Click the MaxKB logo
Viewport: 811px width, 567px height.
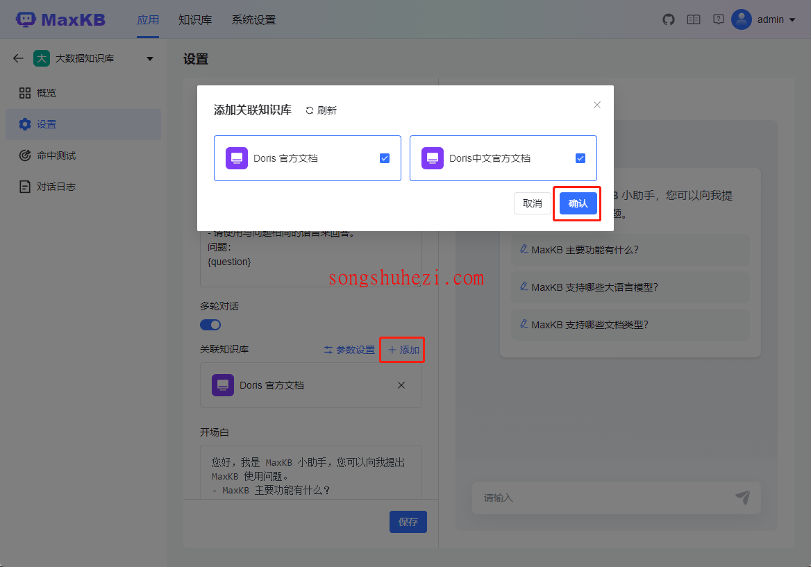60,19
